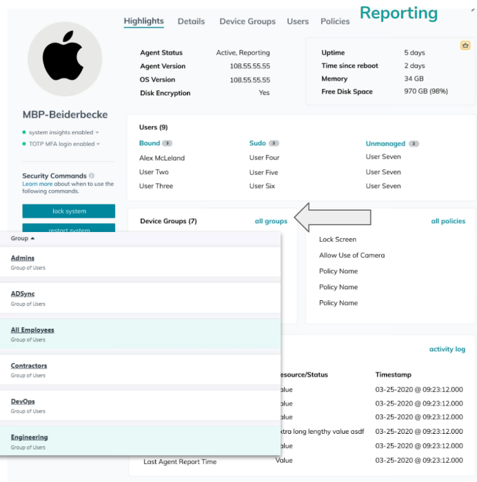Image resolution: width=477 pixels, height=482 pixels.
Task: Go to the Policies tab
Action: [x=335, y=21]
